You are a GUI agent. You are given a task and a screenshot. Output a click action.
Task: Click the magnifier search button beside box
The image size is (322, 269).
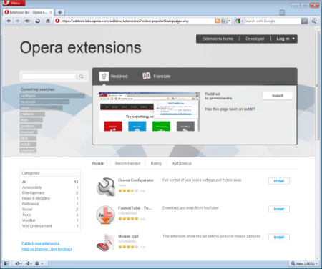(82, 77)
